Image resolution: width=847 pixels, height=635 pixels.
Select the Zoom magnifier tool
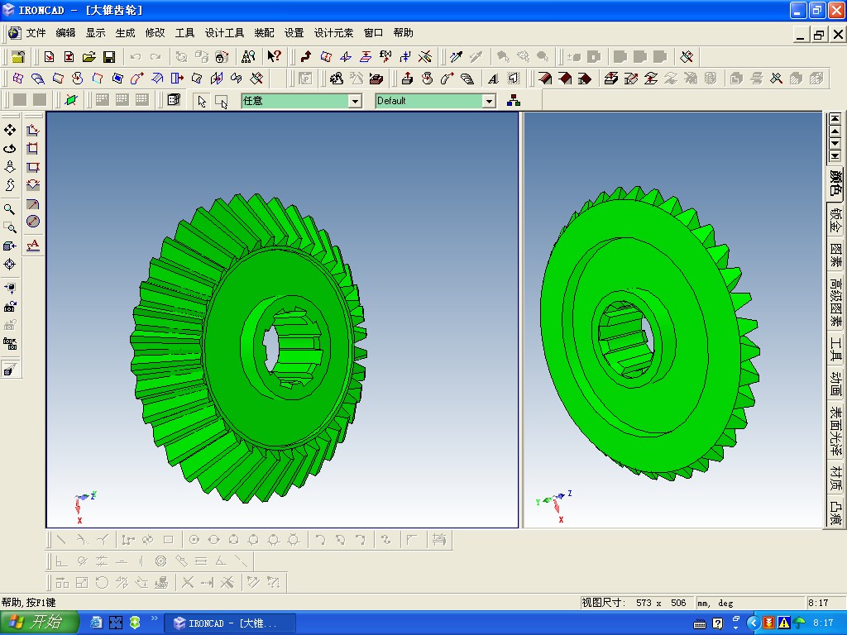[10, 209]
